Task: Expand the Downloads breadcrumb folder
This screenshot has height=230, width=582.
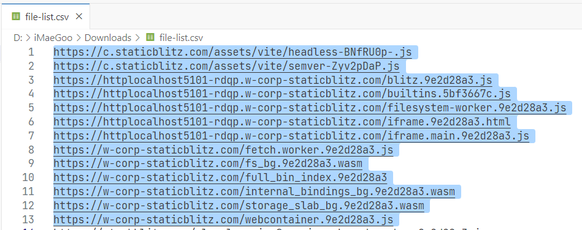Action: pyautogui.click(x=108, y=37)
